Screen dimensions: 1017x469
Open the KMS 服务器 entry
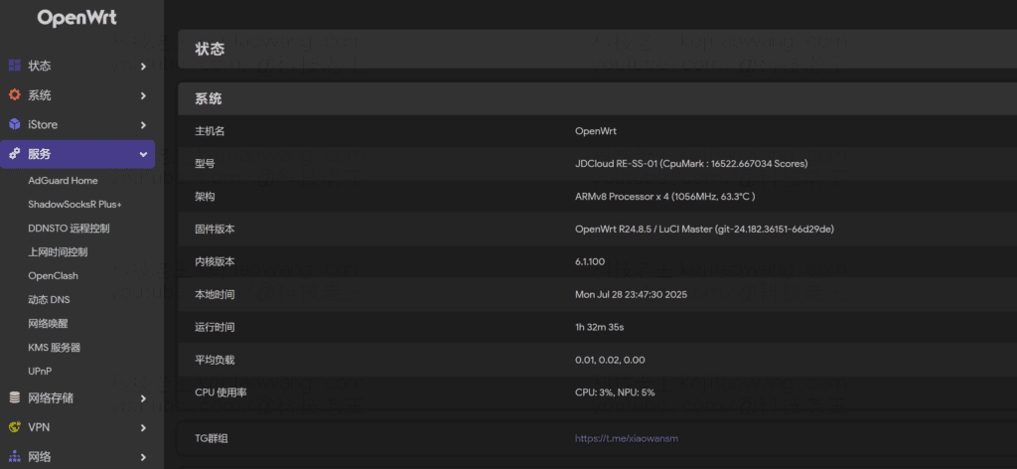54,348
